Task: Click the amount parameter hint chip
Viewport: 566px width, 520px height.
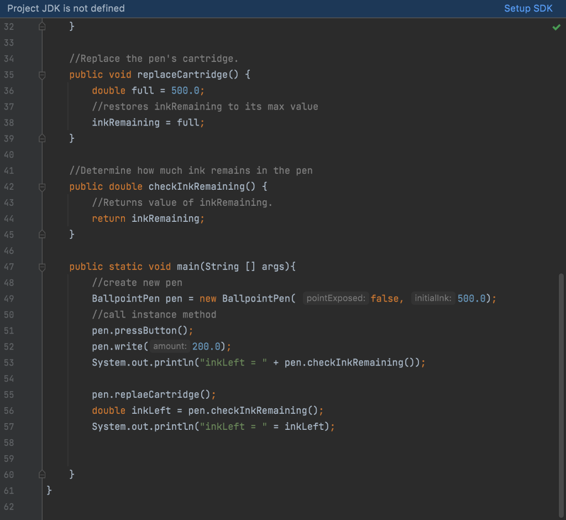Action: (169, 346)
